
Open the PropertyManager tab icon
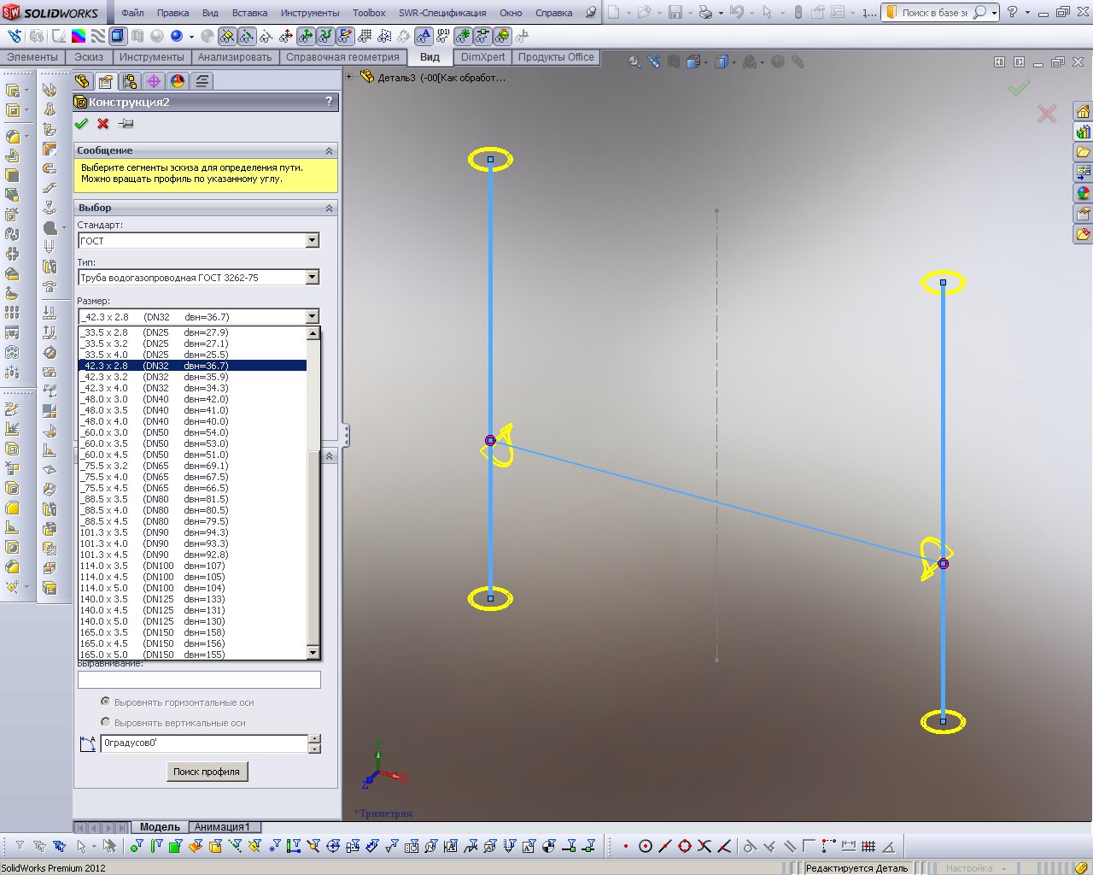pos(106,81)
